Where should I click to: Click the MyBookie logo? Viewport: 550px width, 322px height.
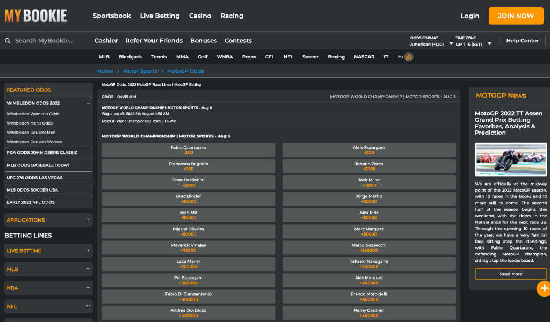[35, 16]
